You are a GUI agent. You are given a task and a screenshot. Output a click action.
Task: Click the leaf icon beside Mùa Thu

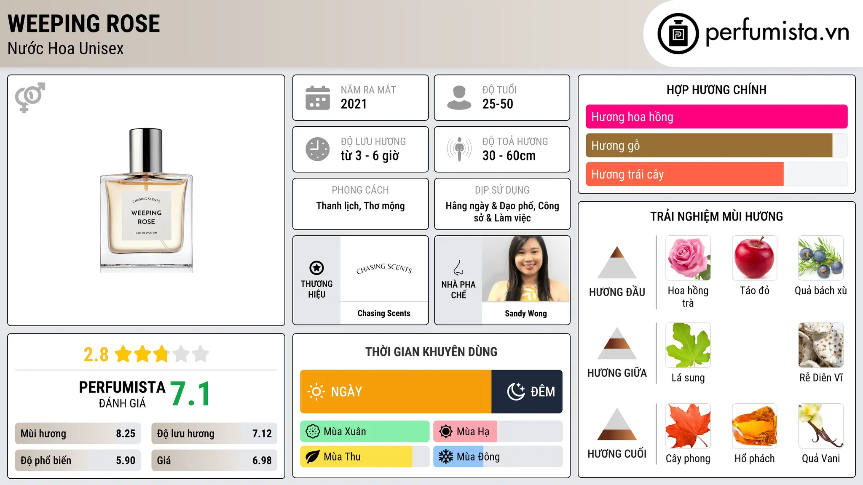(313, 457)
